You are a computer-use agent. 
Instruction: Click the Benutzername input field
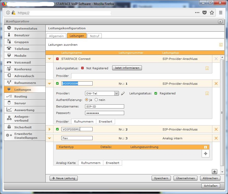[x=105, y=106]
